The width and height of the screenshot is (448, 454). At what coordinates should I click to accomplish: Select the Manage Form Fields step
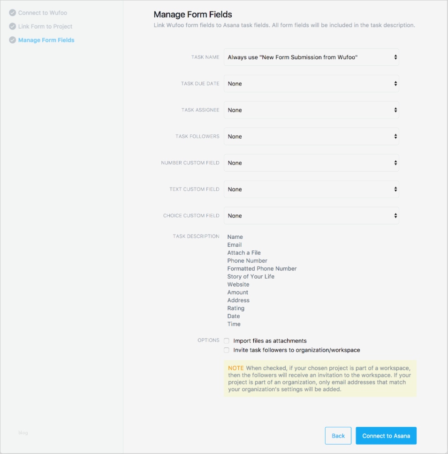click(x=46, y=40)
